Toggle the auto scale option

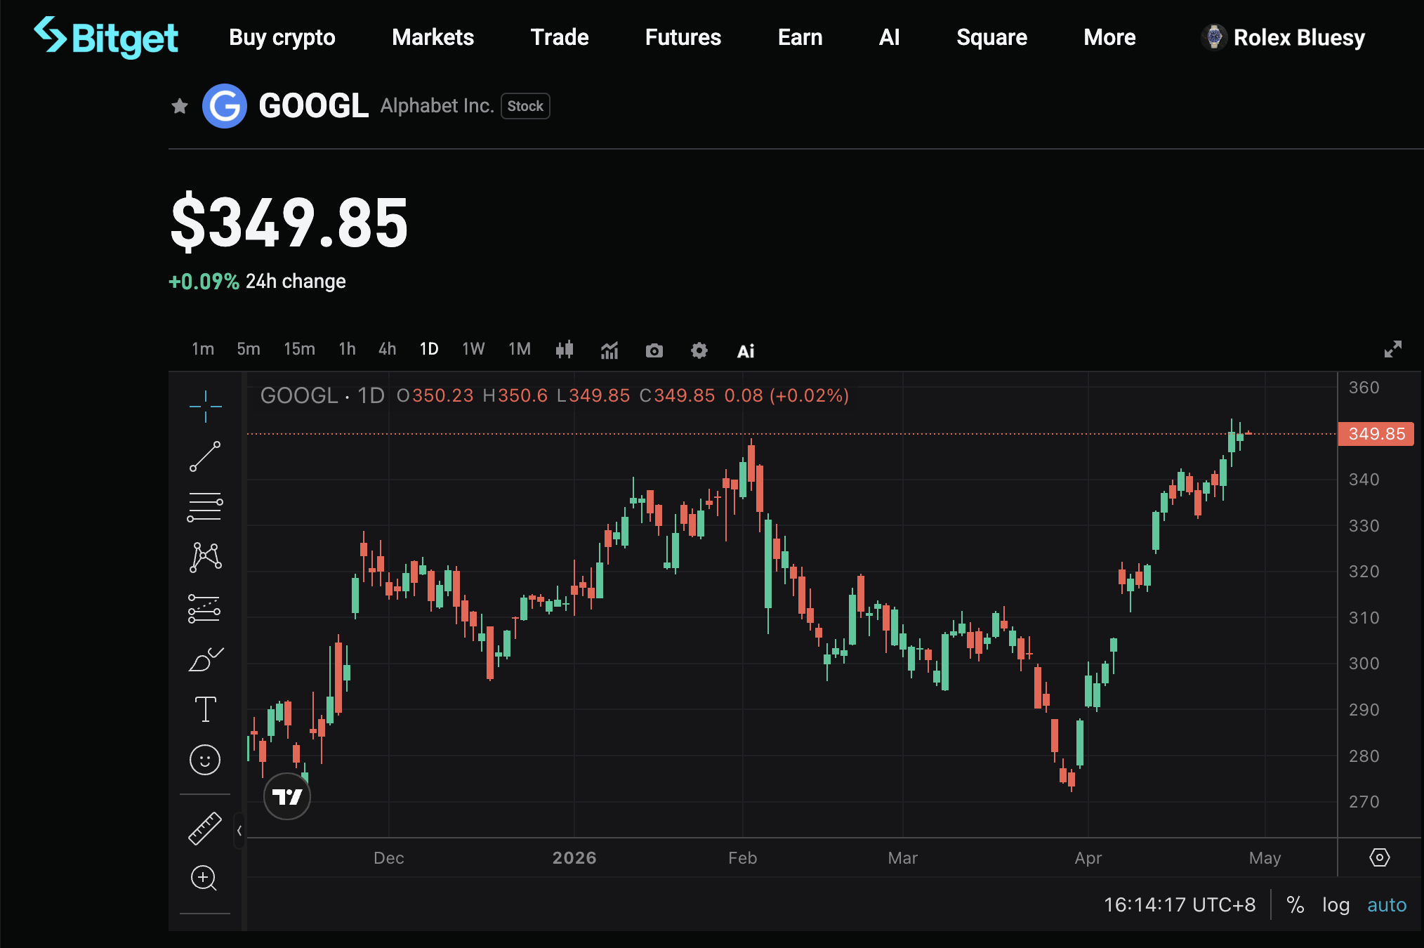coord(1386,904)
